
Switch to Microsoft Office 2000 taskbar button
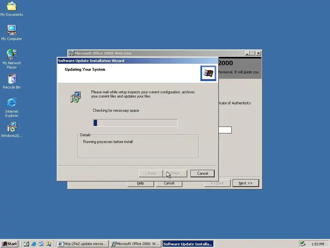point(136,244)
